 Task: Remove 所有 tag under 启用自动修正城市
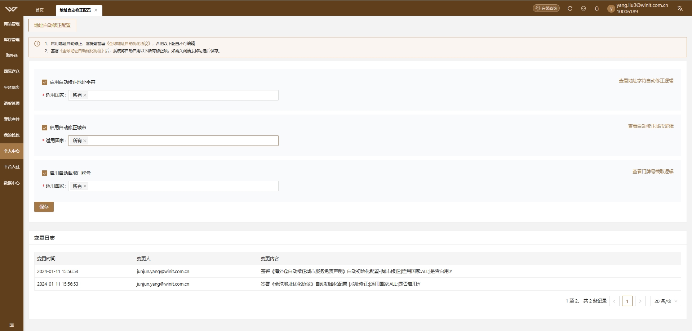(x=85, y=141)
